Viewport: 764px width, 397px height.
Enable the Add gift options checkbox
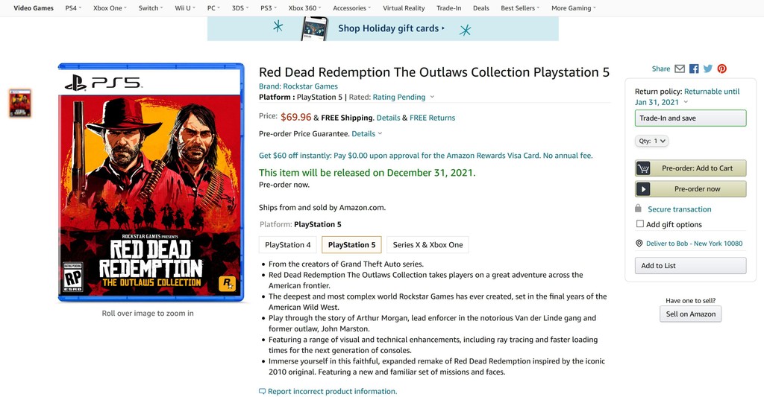(x=640, y=223)
